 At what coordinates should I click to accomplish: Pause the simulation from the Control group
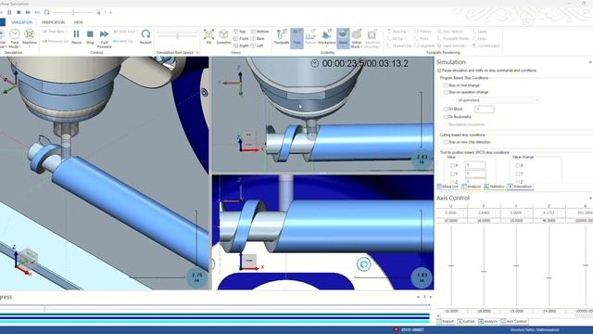click(76, 37)
